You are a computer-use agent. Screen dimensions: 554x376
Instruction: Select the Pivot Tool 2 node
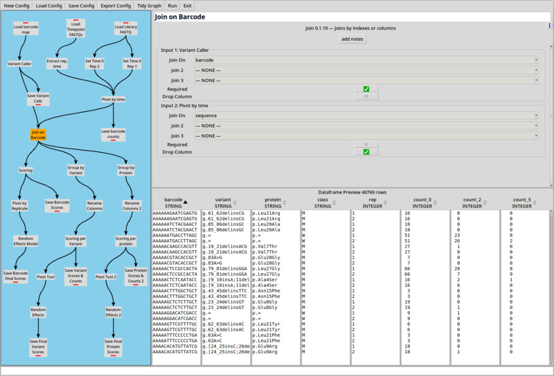pos(106,277)
